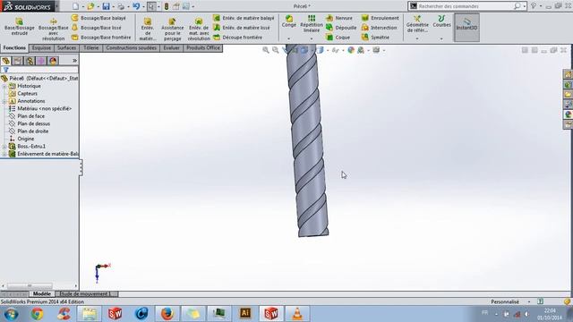Open the Personnalisé units dropdown

pyautogui.click(x=529, y=302)
